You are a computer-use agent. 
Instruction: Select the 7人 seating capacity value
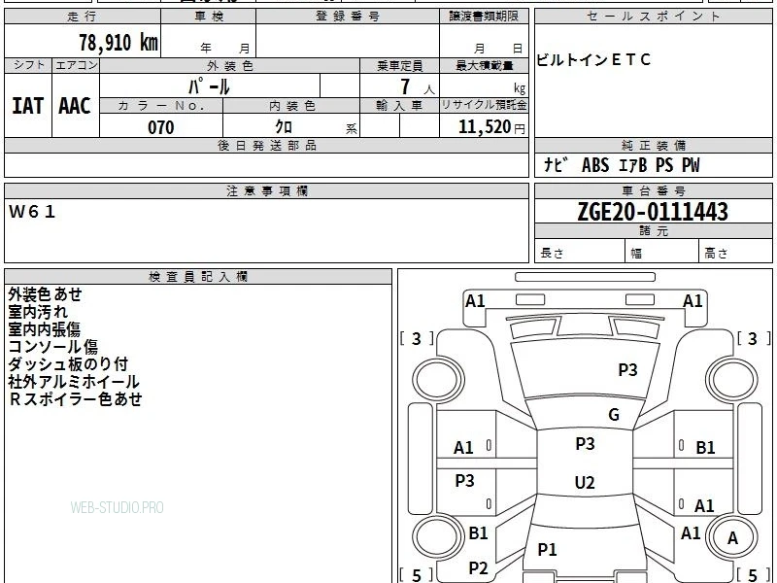click(x=418, y=86)
